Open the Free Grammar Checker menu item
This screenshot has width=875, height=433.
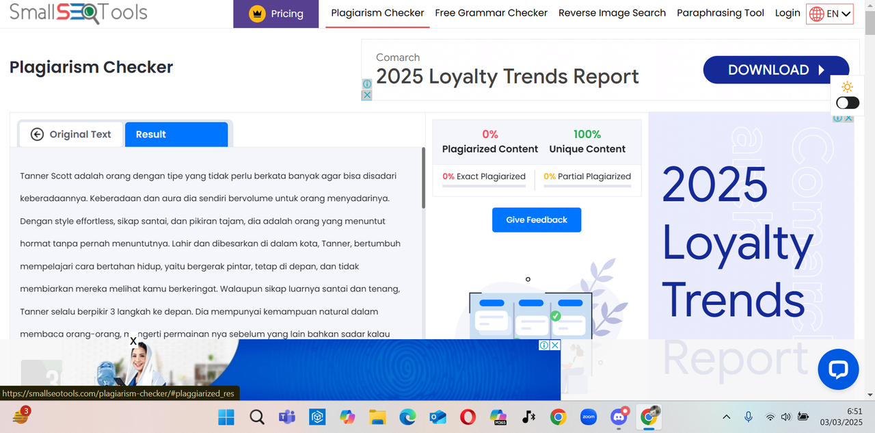[x=491, y=13]
